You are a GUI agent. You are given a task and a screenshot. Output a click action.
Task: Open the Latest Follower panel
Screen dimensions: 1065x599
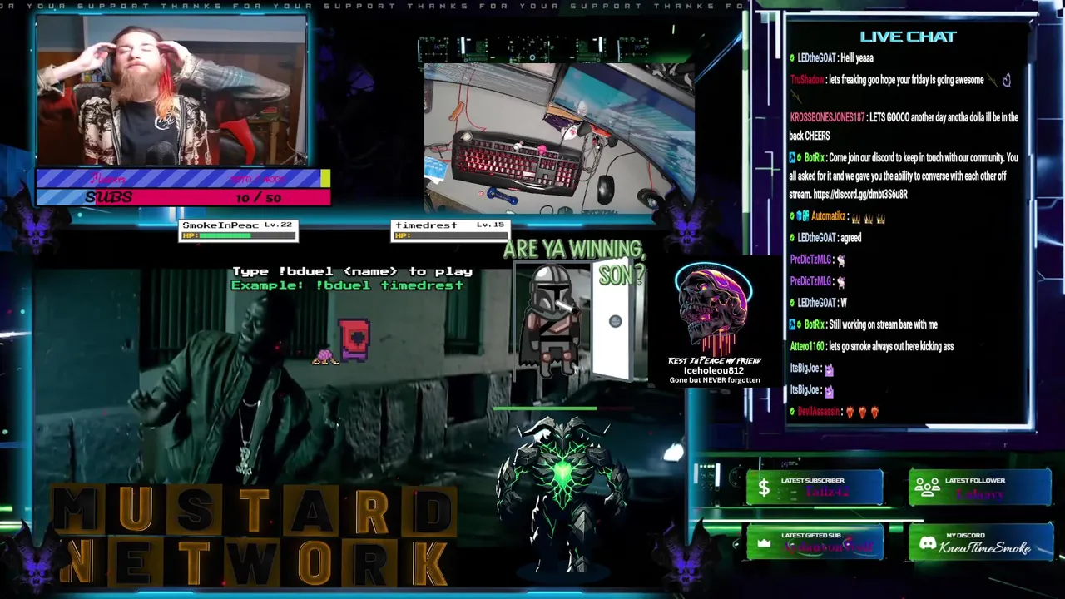tap(979, 488)
